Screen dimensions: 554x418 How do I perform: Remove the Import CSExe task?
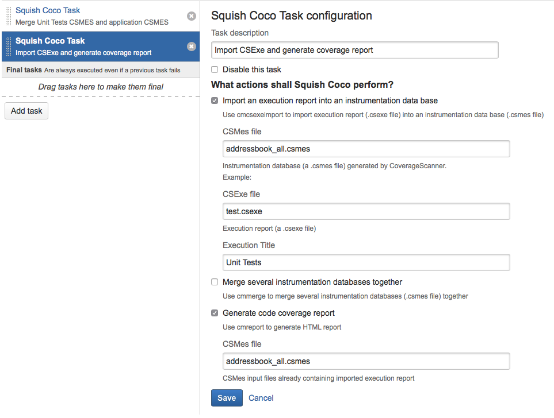coord(192,47)
